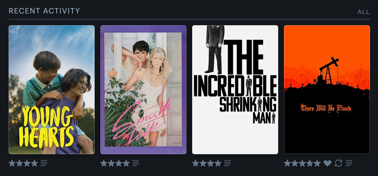Click the first star under There Will Be Blood
Screen dimensions: 378x176
(x=287, y=163)
